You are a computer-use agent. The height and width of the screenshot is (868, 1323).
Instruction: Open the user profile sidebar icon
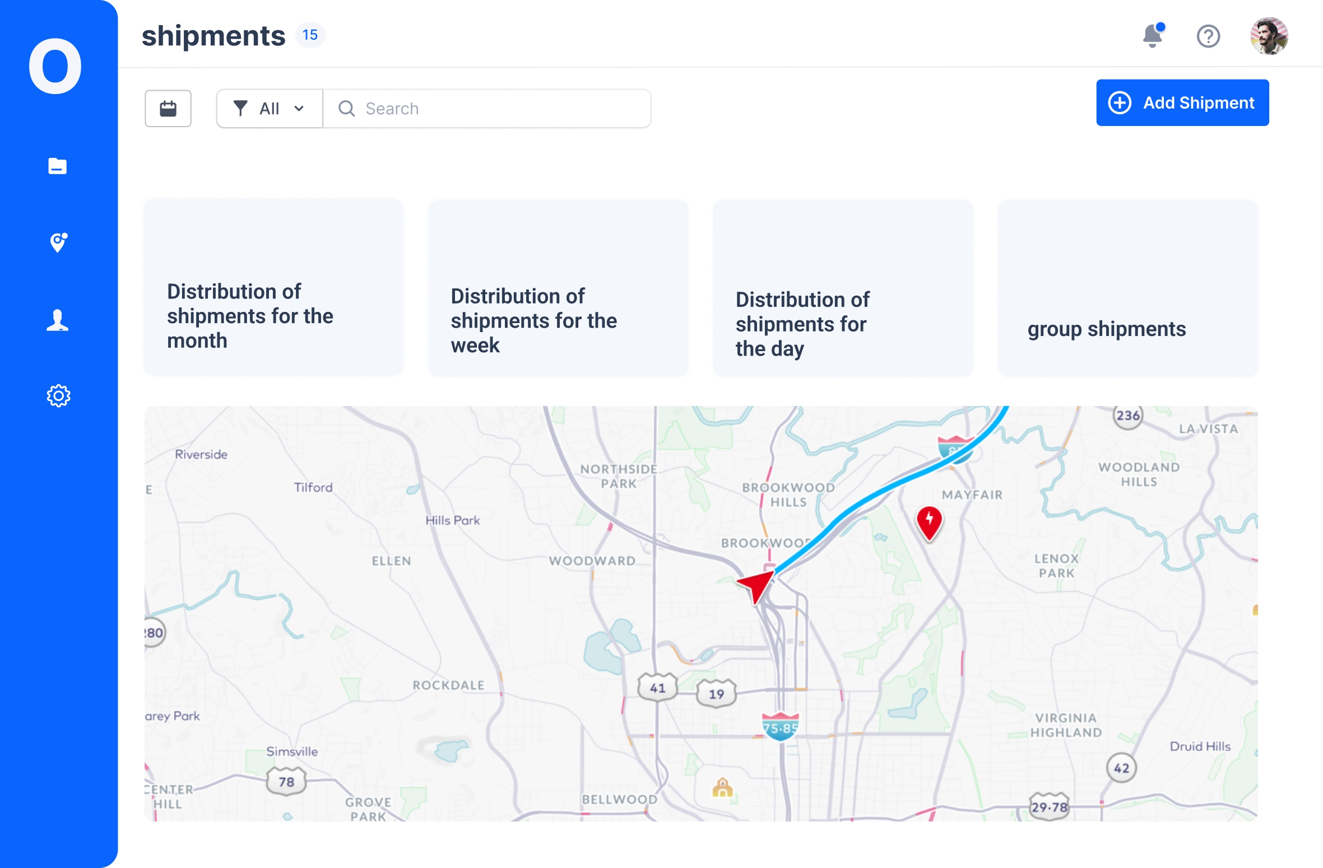click(57, 320)
